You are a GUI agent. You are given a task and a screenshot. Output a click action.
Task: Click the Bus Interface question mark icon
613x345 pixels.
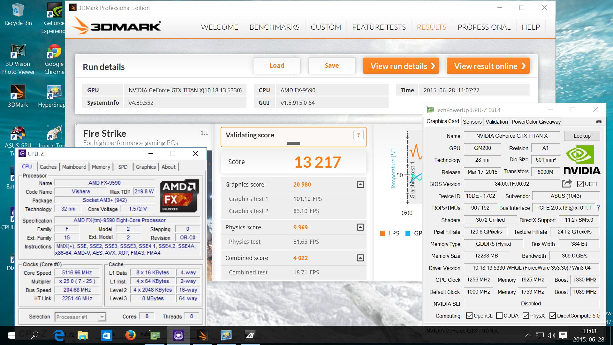click(598, 208)
